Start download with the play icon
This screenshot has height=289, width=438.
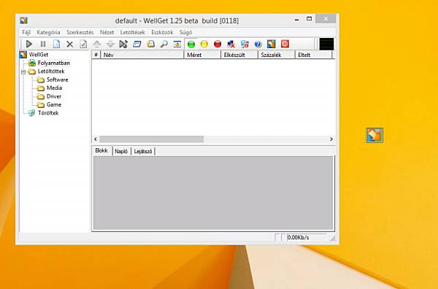click(29, 44)
